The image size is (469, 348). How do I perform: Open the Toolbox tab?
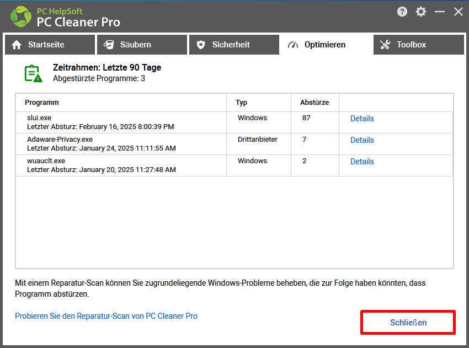pos(418,45)
